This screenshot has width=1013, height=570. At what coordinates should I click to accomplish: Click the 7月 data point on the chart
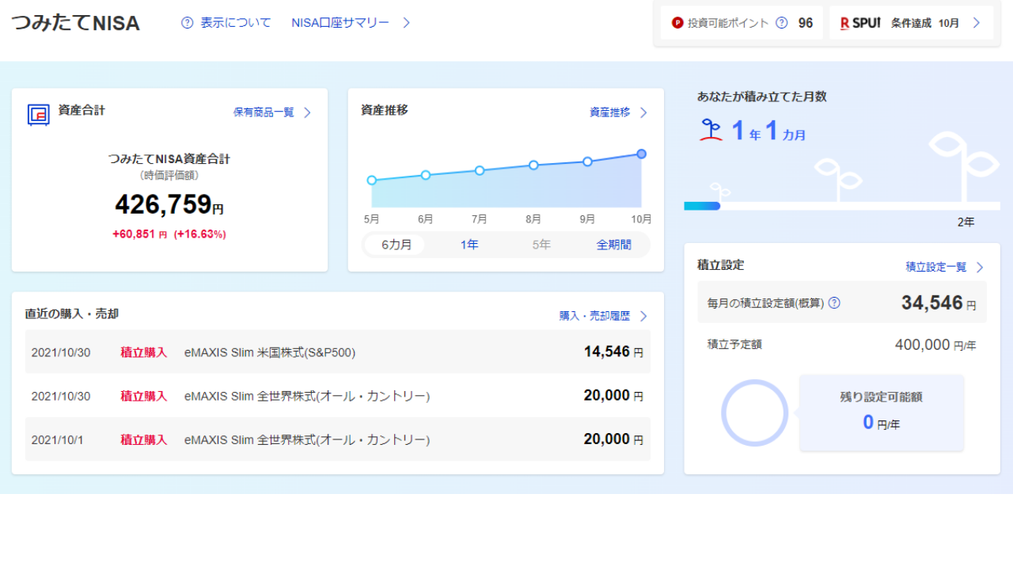(480, 170)
